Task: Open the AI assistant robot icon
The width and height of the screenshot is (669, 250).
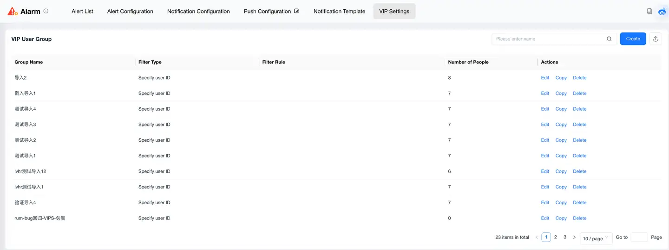Action: [662, 12]
